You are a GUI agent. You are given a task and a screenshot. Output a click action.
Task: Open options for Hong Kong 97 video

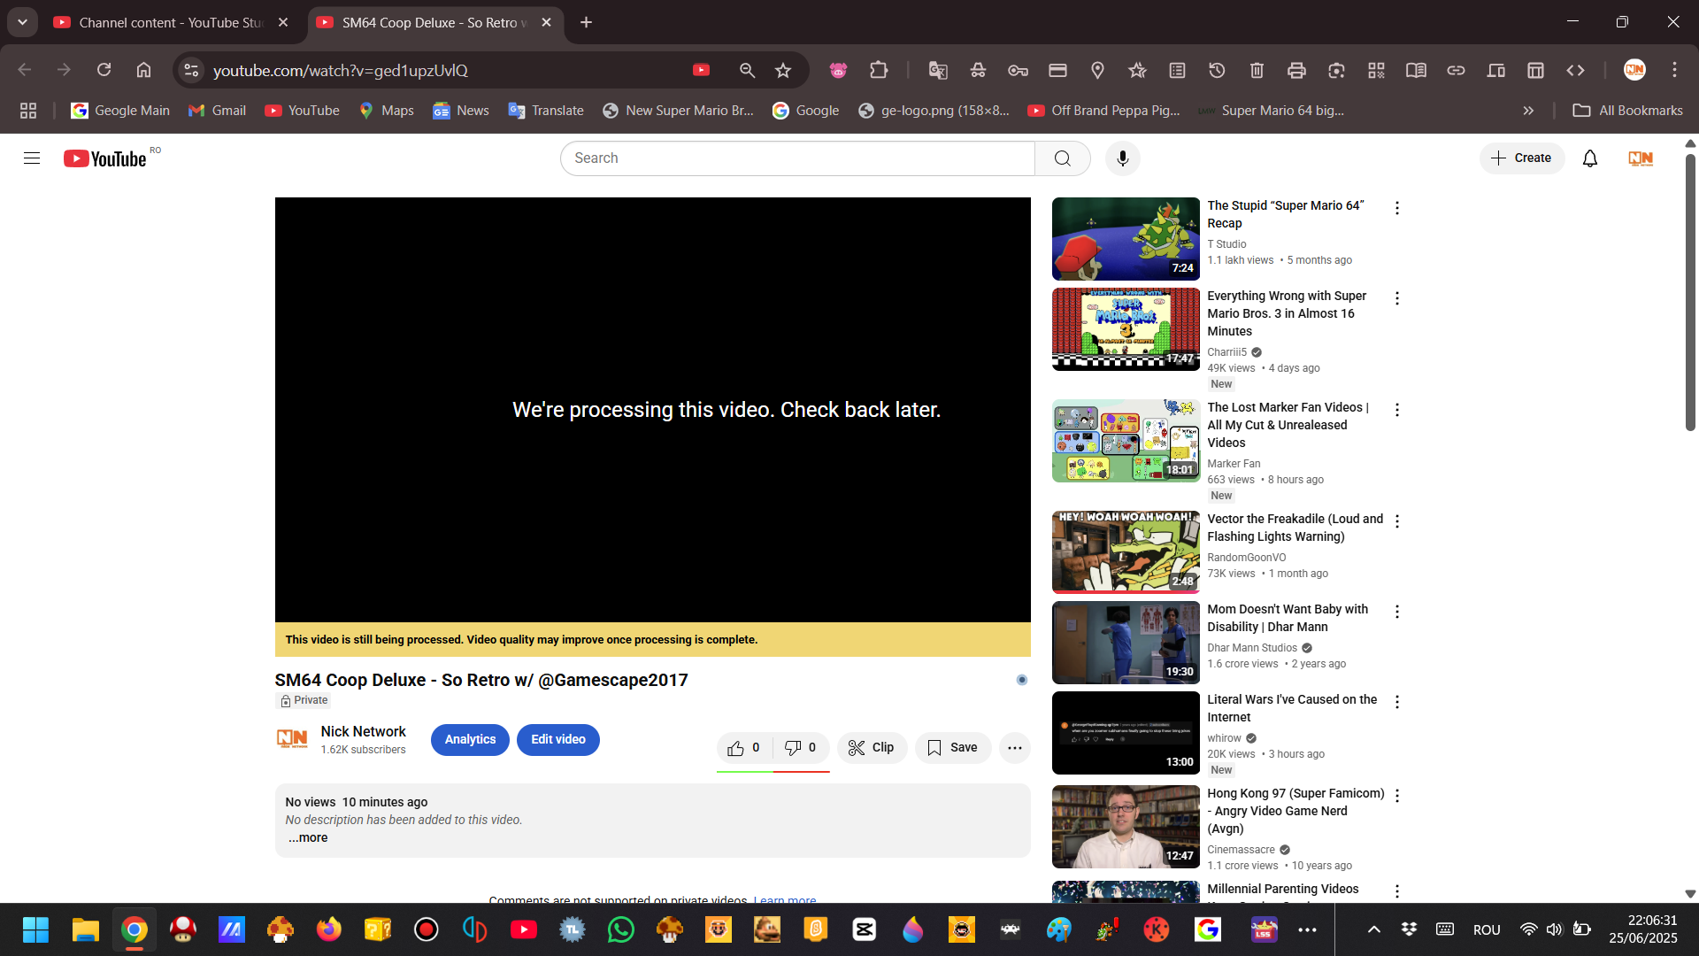1397,796
